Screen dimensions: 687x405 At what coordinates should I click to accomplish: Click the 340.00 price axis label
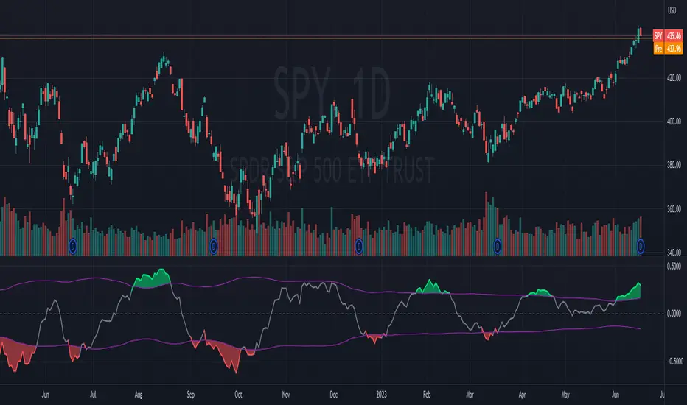coord(674,252)
